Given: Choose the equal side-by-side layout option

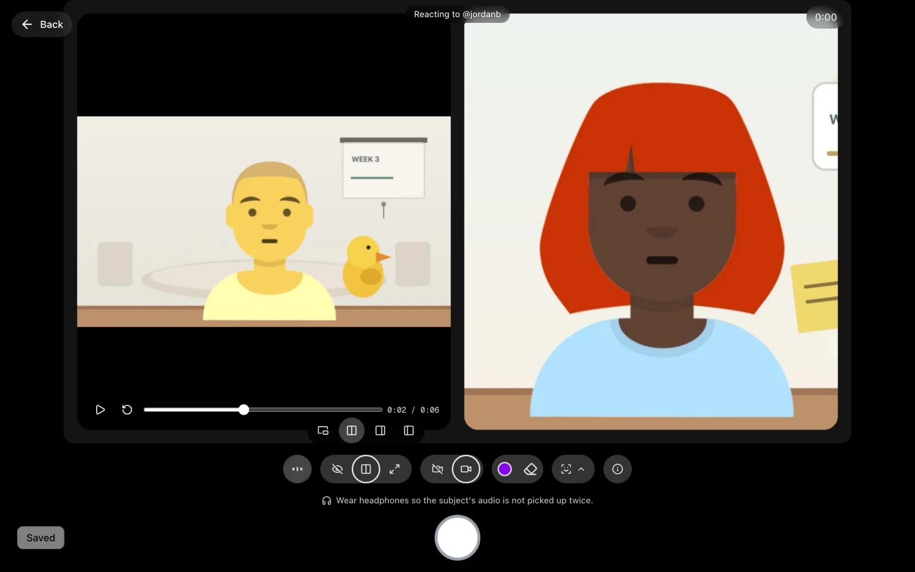Looking at the screenshot, I should pyautogui.click(x=352, y=431).
